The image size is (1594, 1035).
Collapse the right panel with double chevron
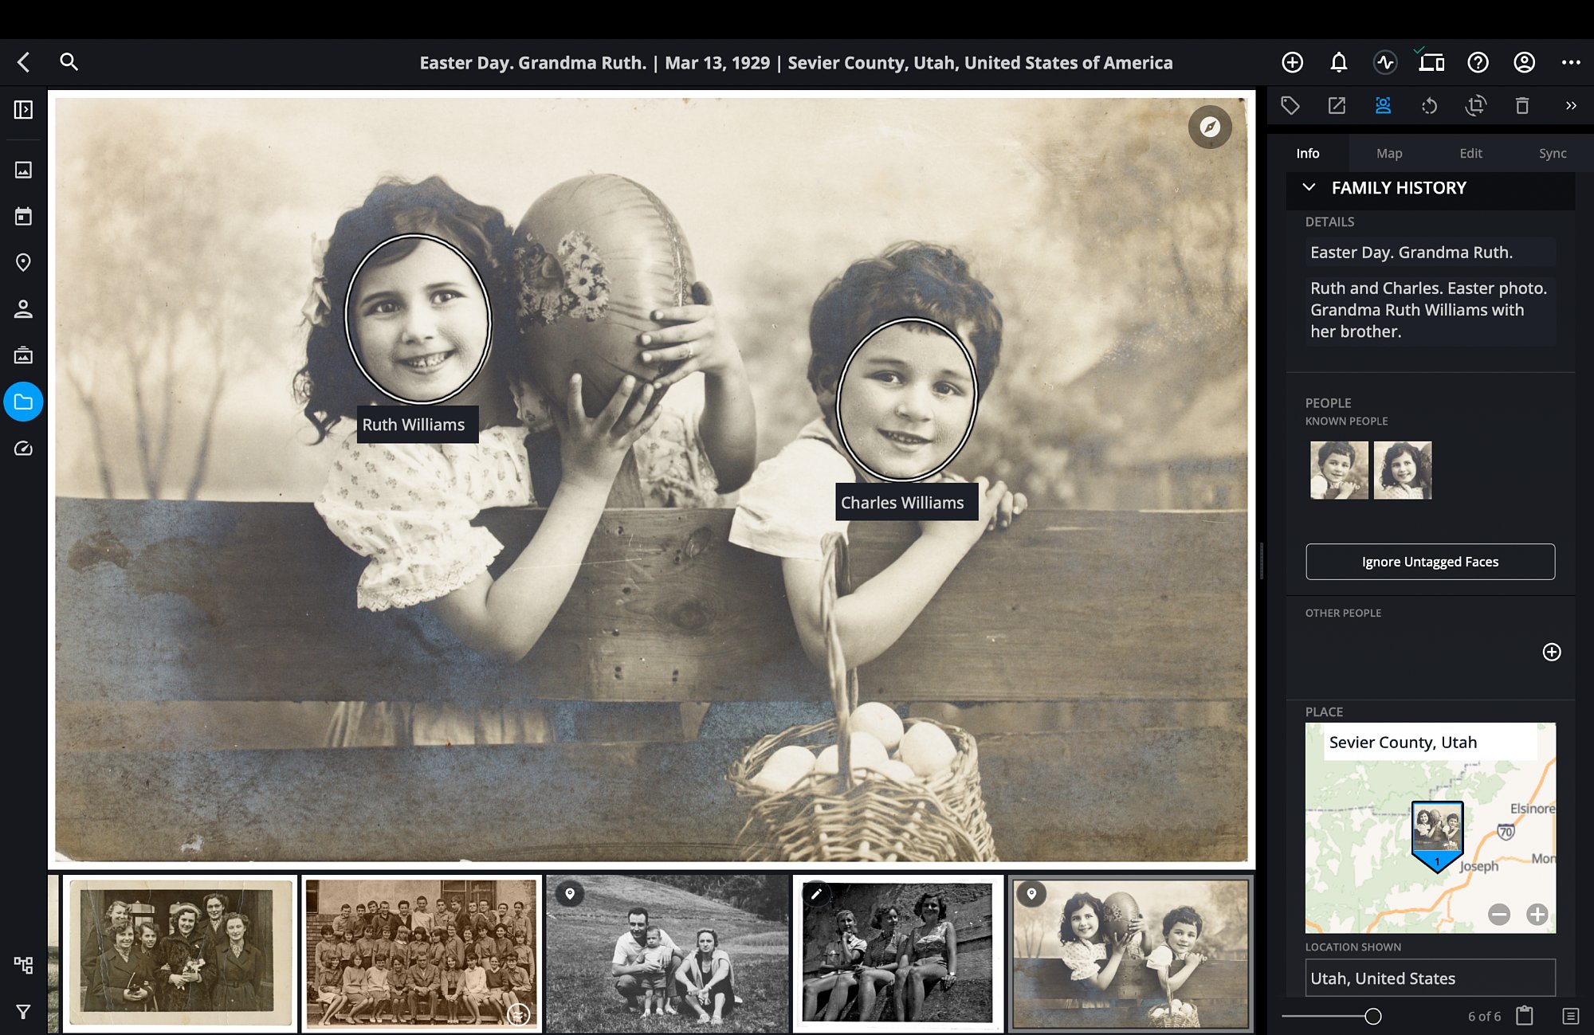[1570, 105]
